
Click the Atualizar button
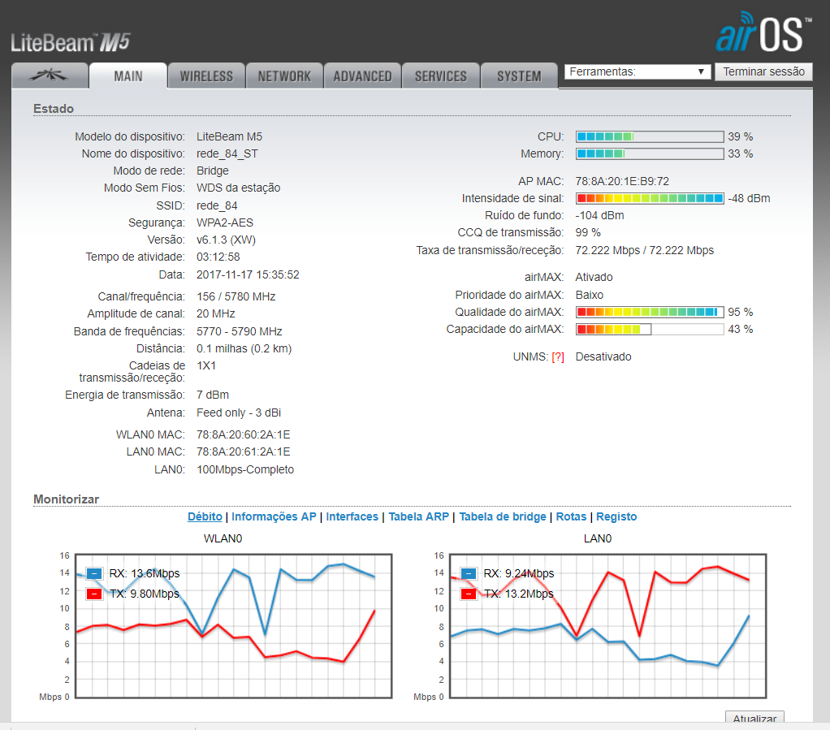[x=754, y=718]
